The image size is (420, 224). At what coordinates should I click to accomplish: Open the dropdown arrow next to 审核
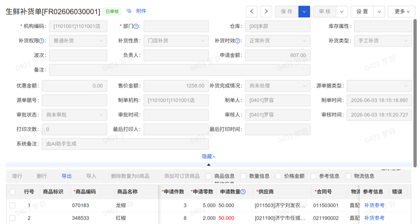(x=342, y=12)
